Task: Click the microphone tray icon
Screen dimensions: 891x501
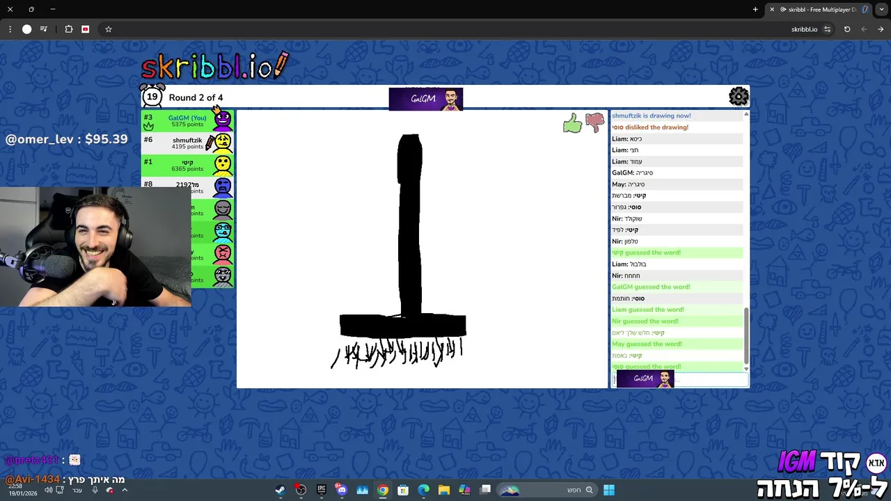Action: pos(95,490)
